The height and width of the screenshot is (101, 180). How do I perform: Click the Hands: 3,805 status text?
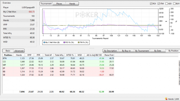point(174,99)
